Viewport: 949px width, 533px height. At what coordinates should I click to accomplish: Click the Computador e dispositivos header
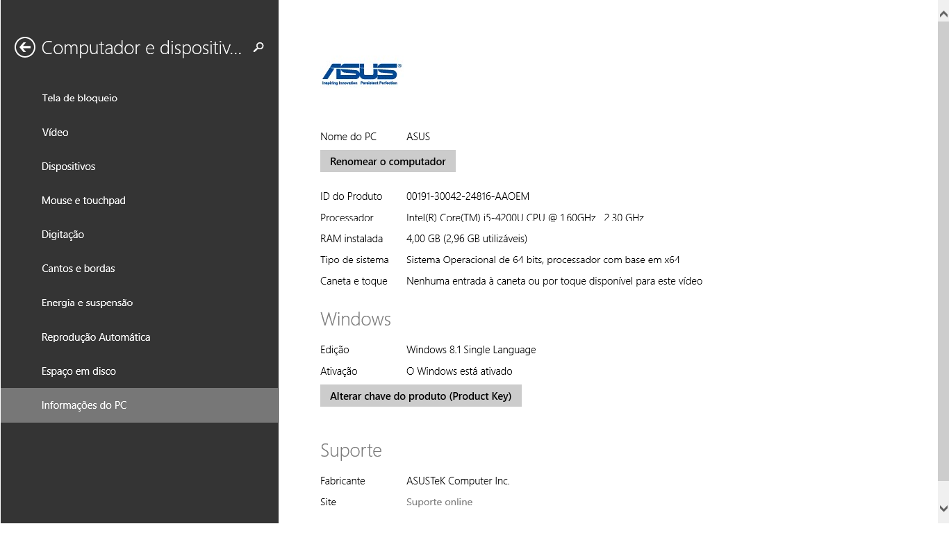pos(142,48)
